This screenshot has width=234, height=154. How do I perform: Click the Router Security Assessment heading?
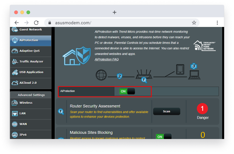(x=95, y=106)
